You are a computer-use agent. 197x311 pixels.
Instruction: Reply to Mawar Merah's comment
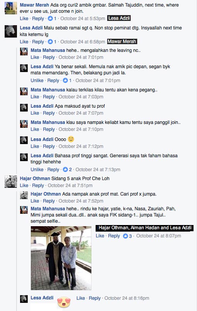coord(38,19)
